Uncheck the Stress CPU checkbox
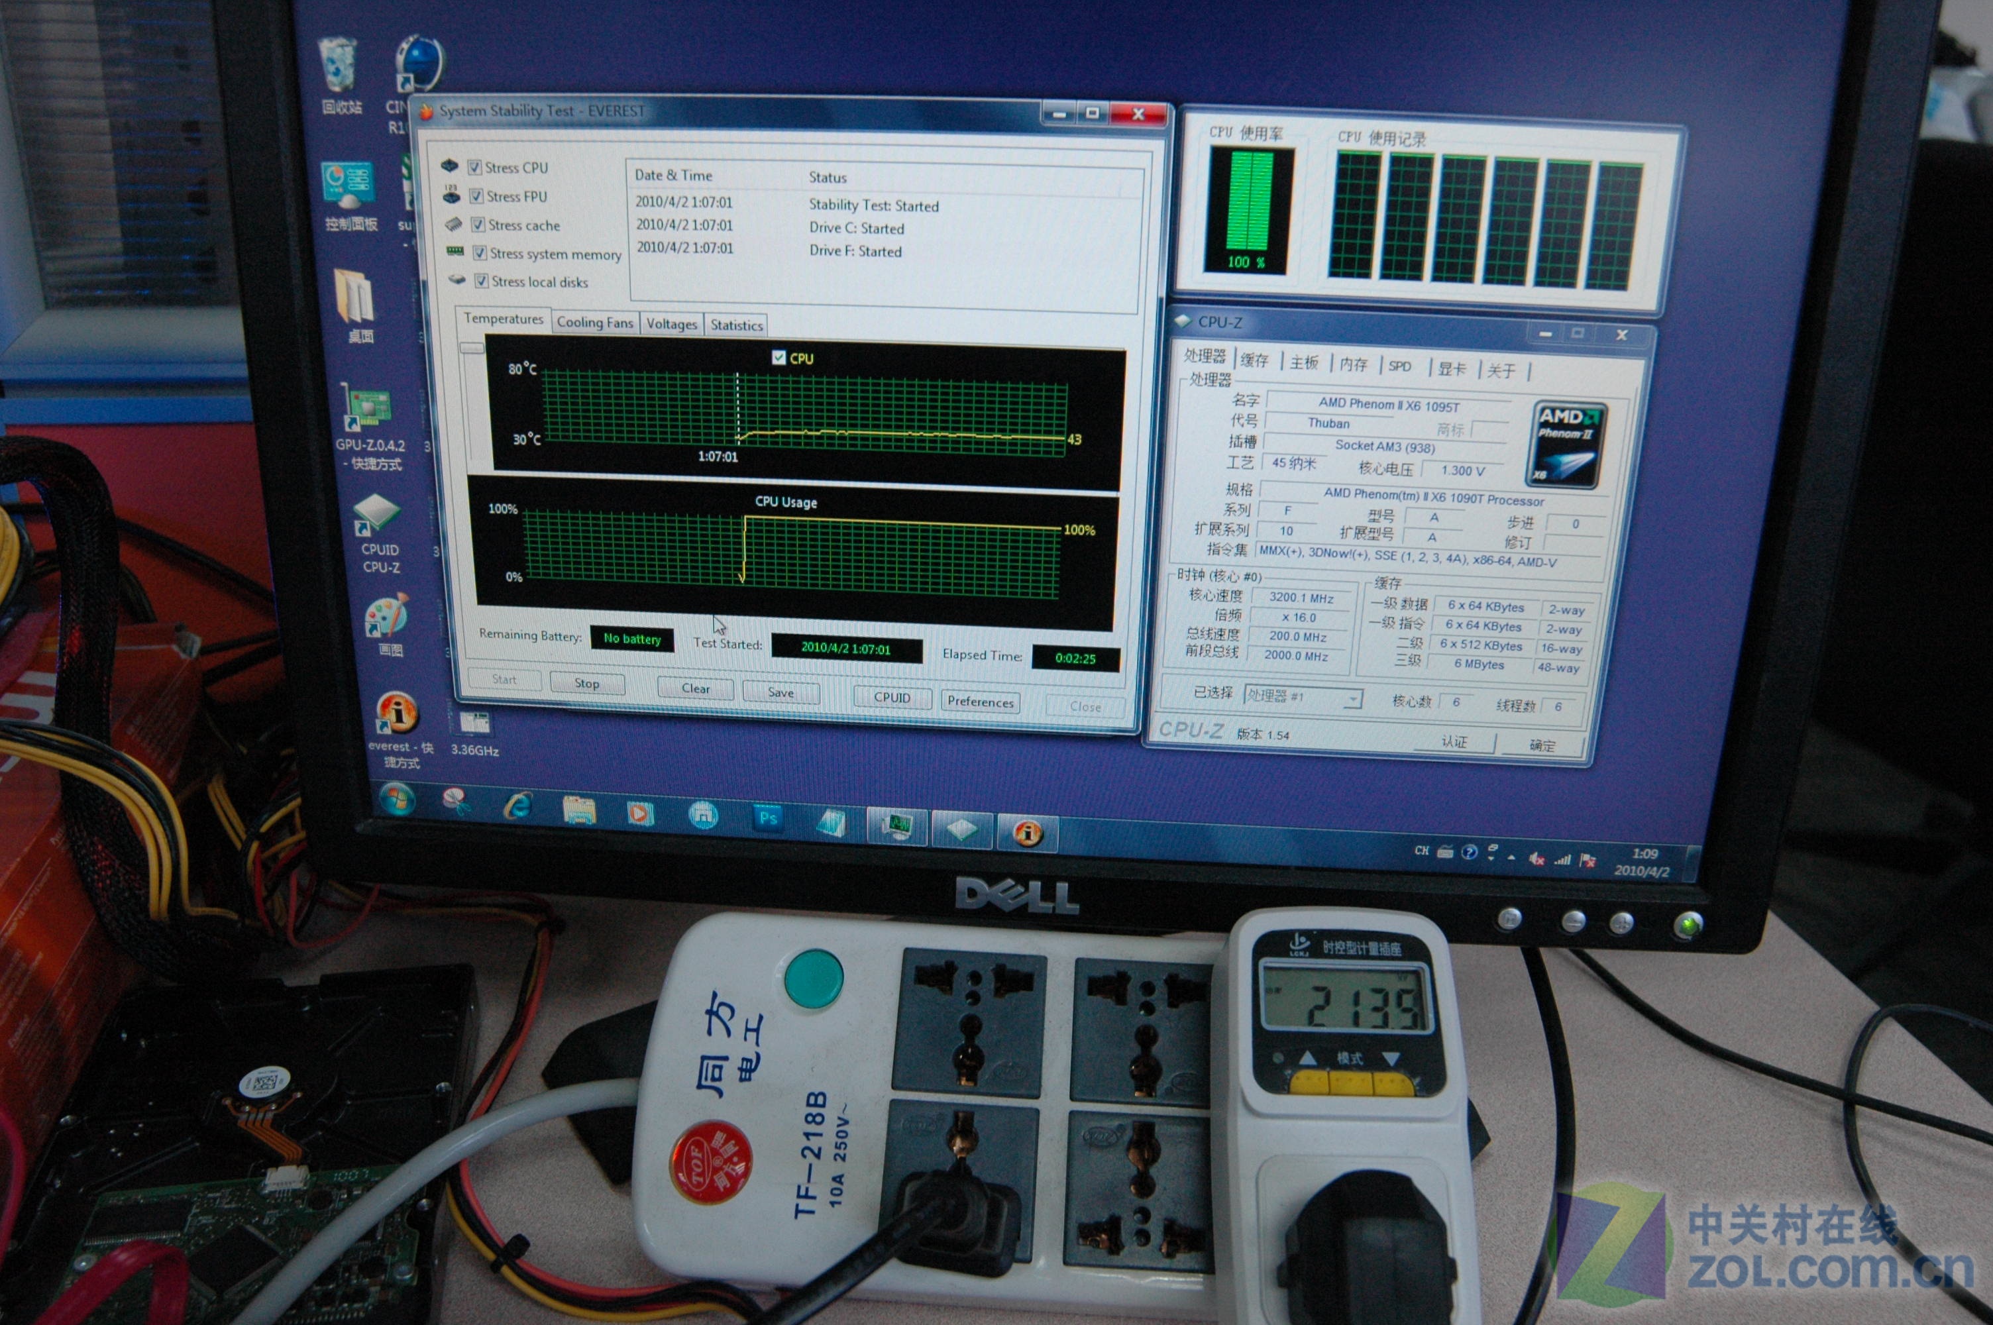Viewport: 1993px width, 1325px height. 475,168
